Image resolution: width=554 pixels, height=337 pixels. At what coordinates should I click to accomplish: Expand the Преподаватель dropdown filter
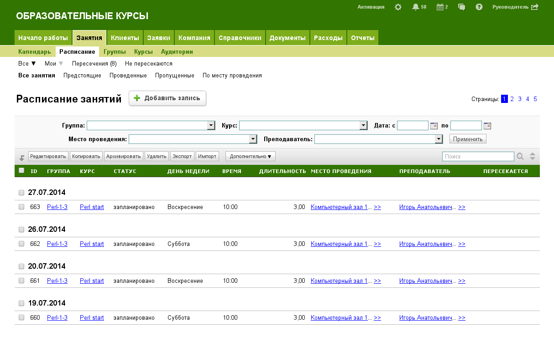(439, 139)
